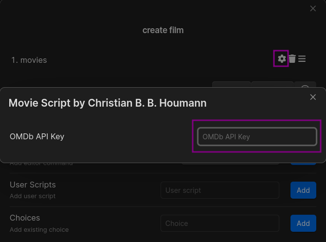Click the 'User Scripts' section label
The width and height of the screenshot is (326, 242).
[33, 185]
